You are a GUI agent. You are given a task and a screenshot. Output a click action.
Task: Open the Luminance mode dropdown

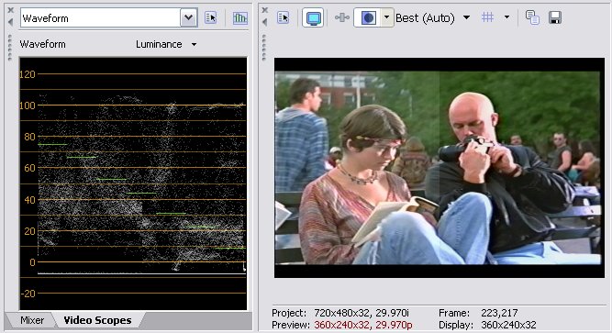(x=166, y=44)
